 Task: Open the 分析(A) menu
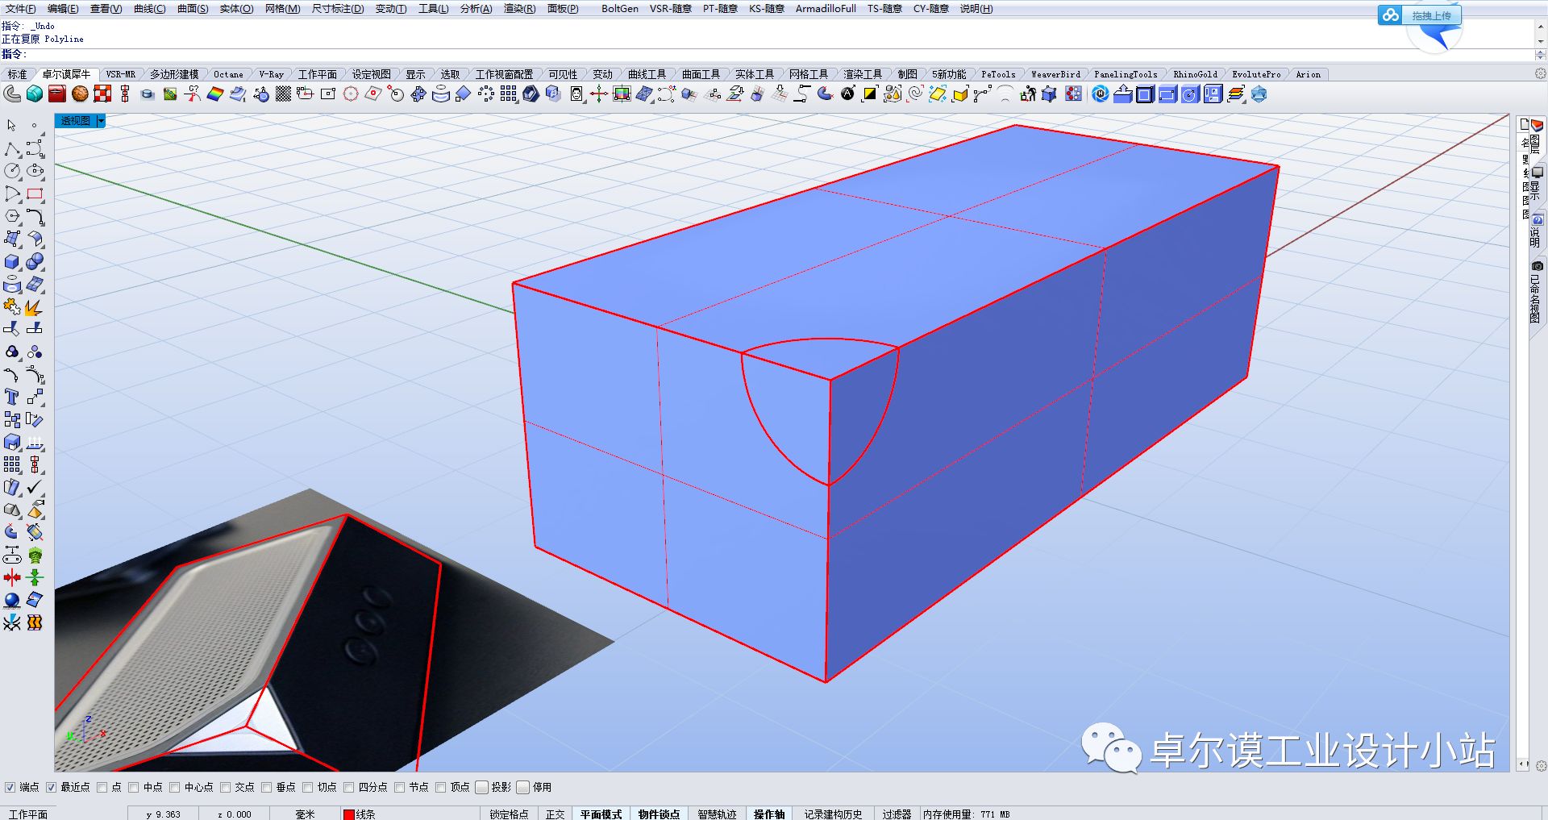[x=476, y=8]
